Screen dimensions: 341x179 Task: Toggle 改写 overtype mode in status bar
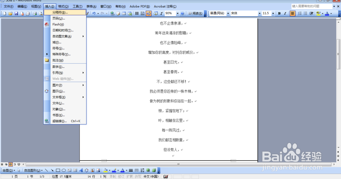[x=138, y=177]
